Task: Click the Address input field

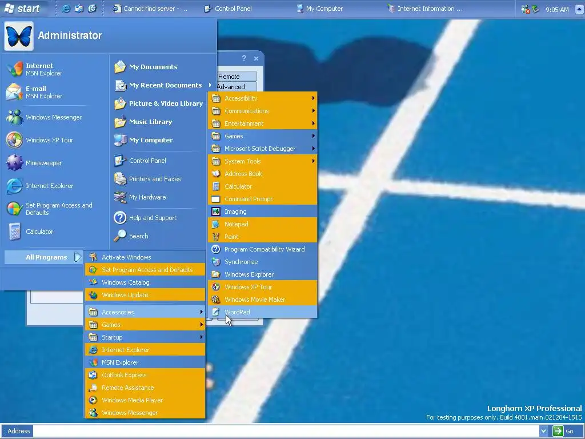Action: [x=286, y=431]
